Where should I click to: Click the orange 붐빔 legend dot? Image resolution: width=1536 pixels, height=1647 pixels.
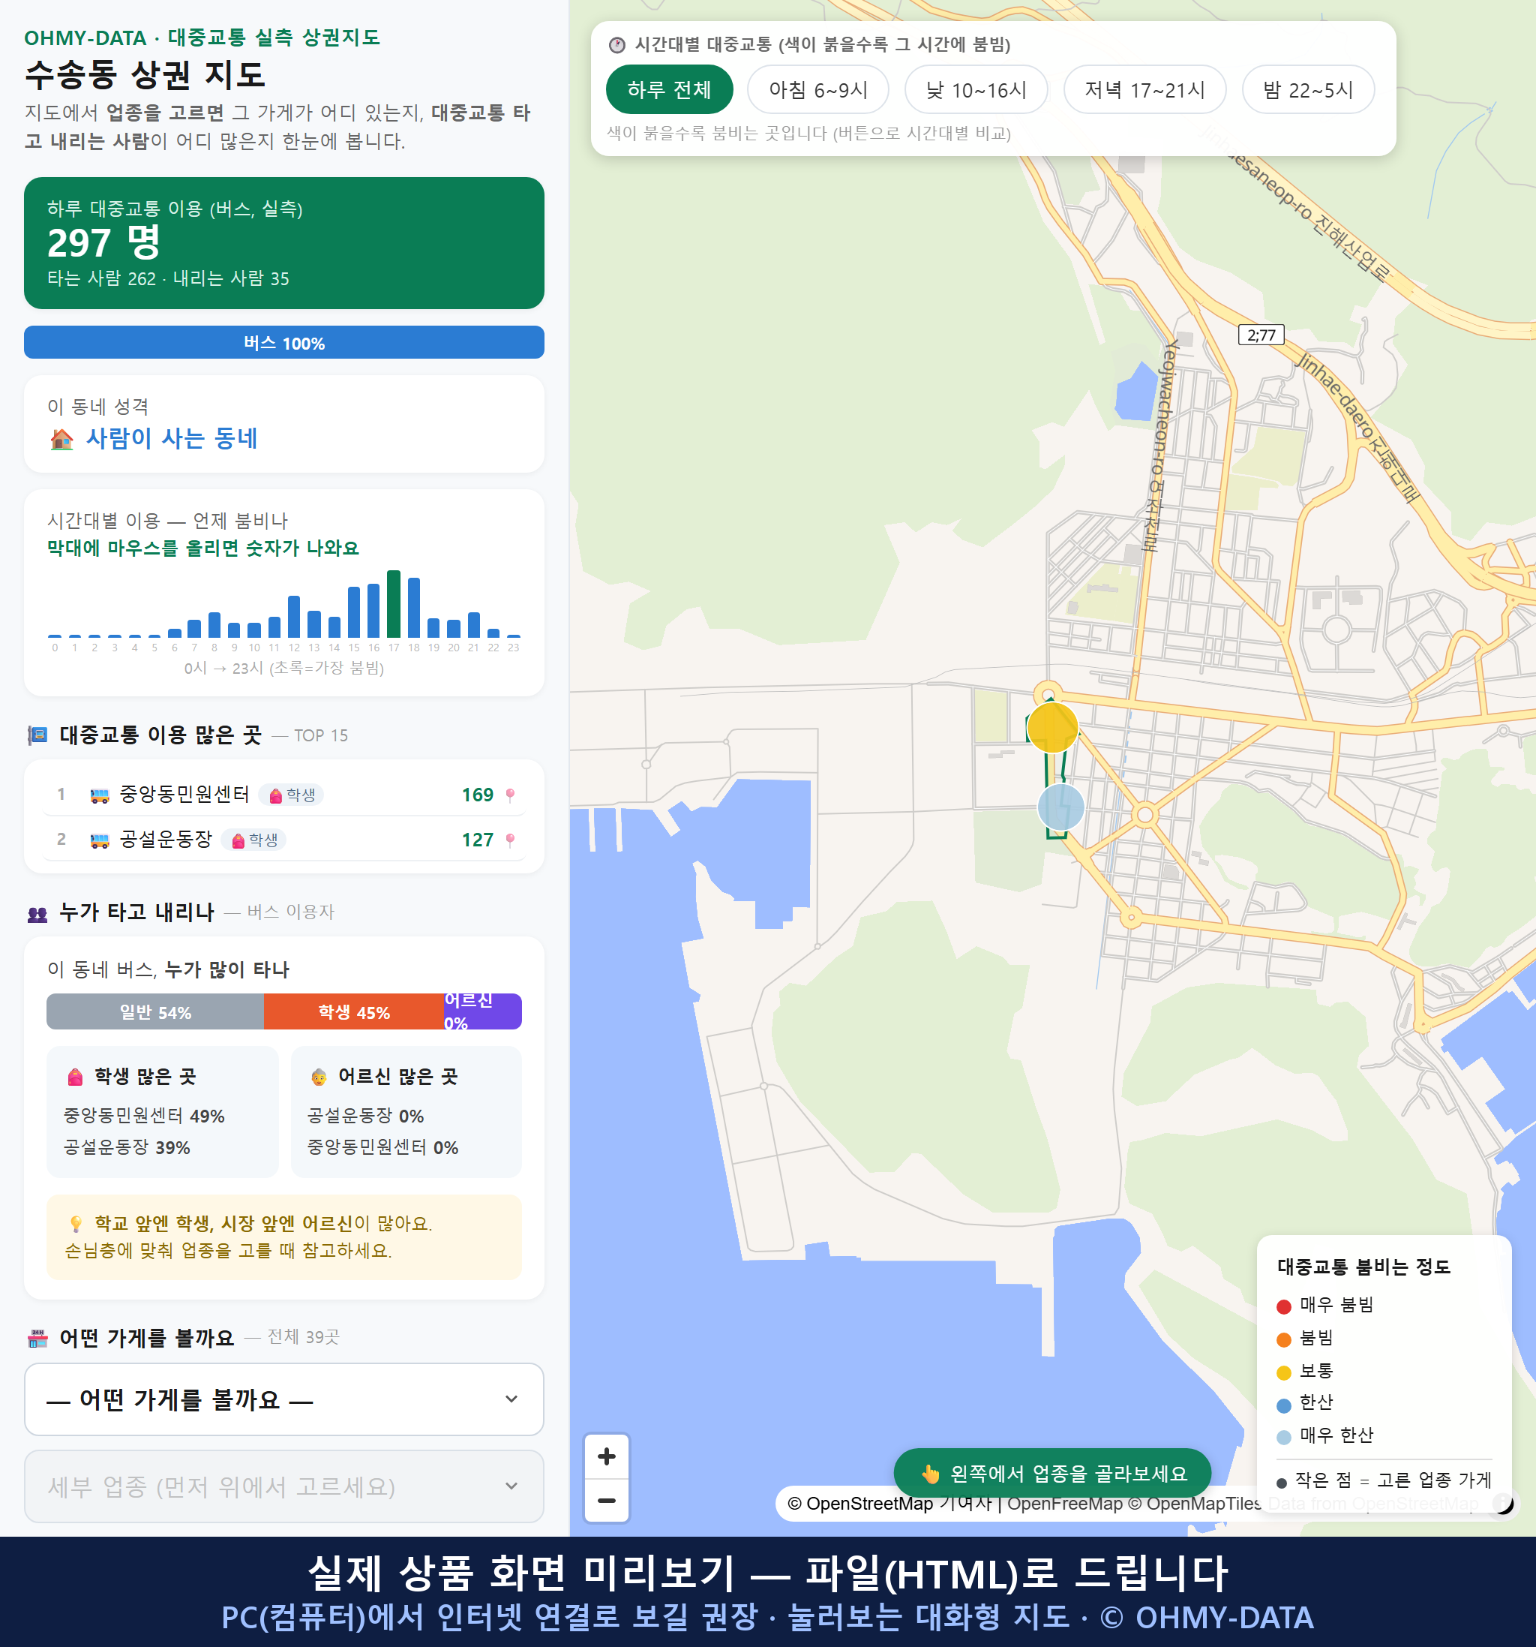click(x=1283, y=1339)
